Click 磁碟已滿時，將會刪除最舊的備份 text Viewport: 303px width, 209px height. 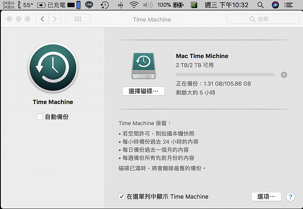pyautogui.click(x=162, y=168)
